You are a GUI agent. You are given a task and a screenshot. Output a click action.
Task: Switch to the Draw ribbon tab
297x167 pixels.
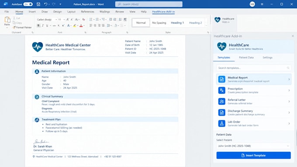[x=45, y=11]
